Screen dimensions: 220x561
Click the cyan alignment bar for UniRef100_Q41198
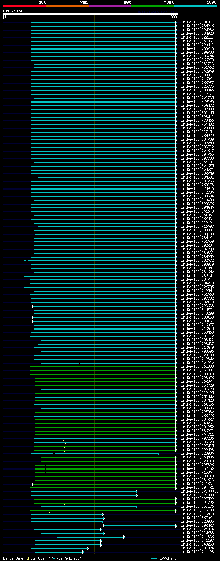click(x=60, y=552)
